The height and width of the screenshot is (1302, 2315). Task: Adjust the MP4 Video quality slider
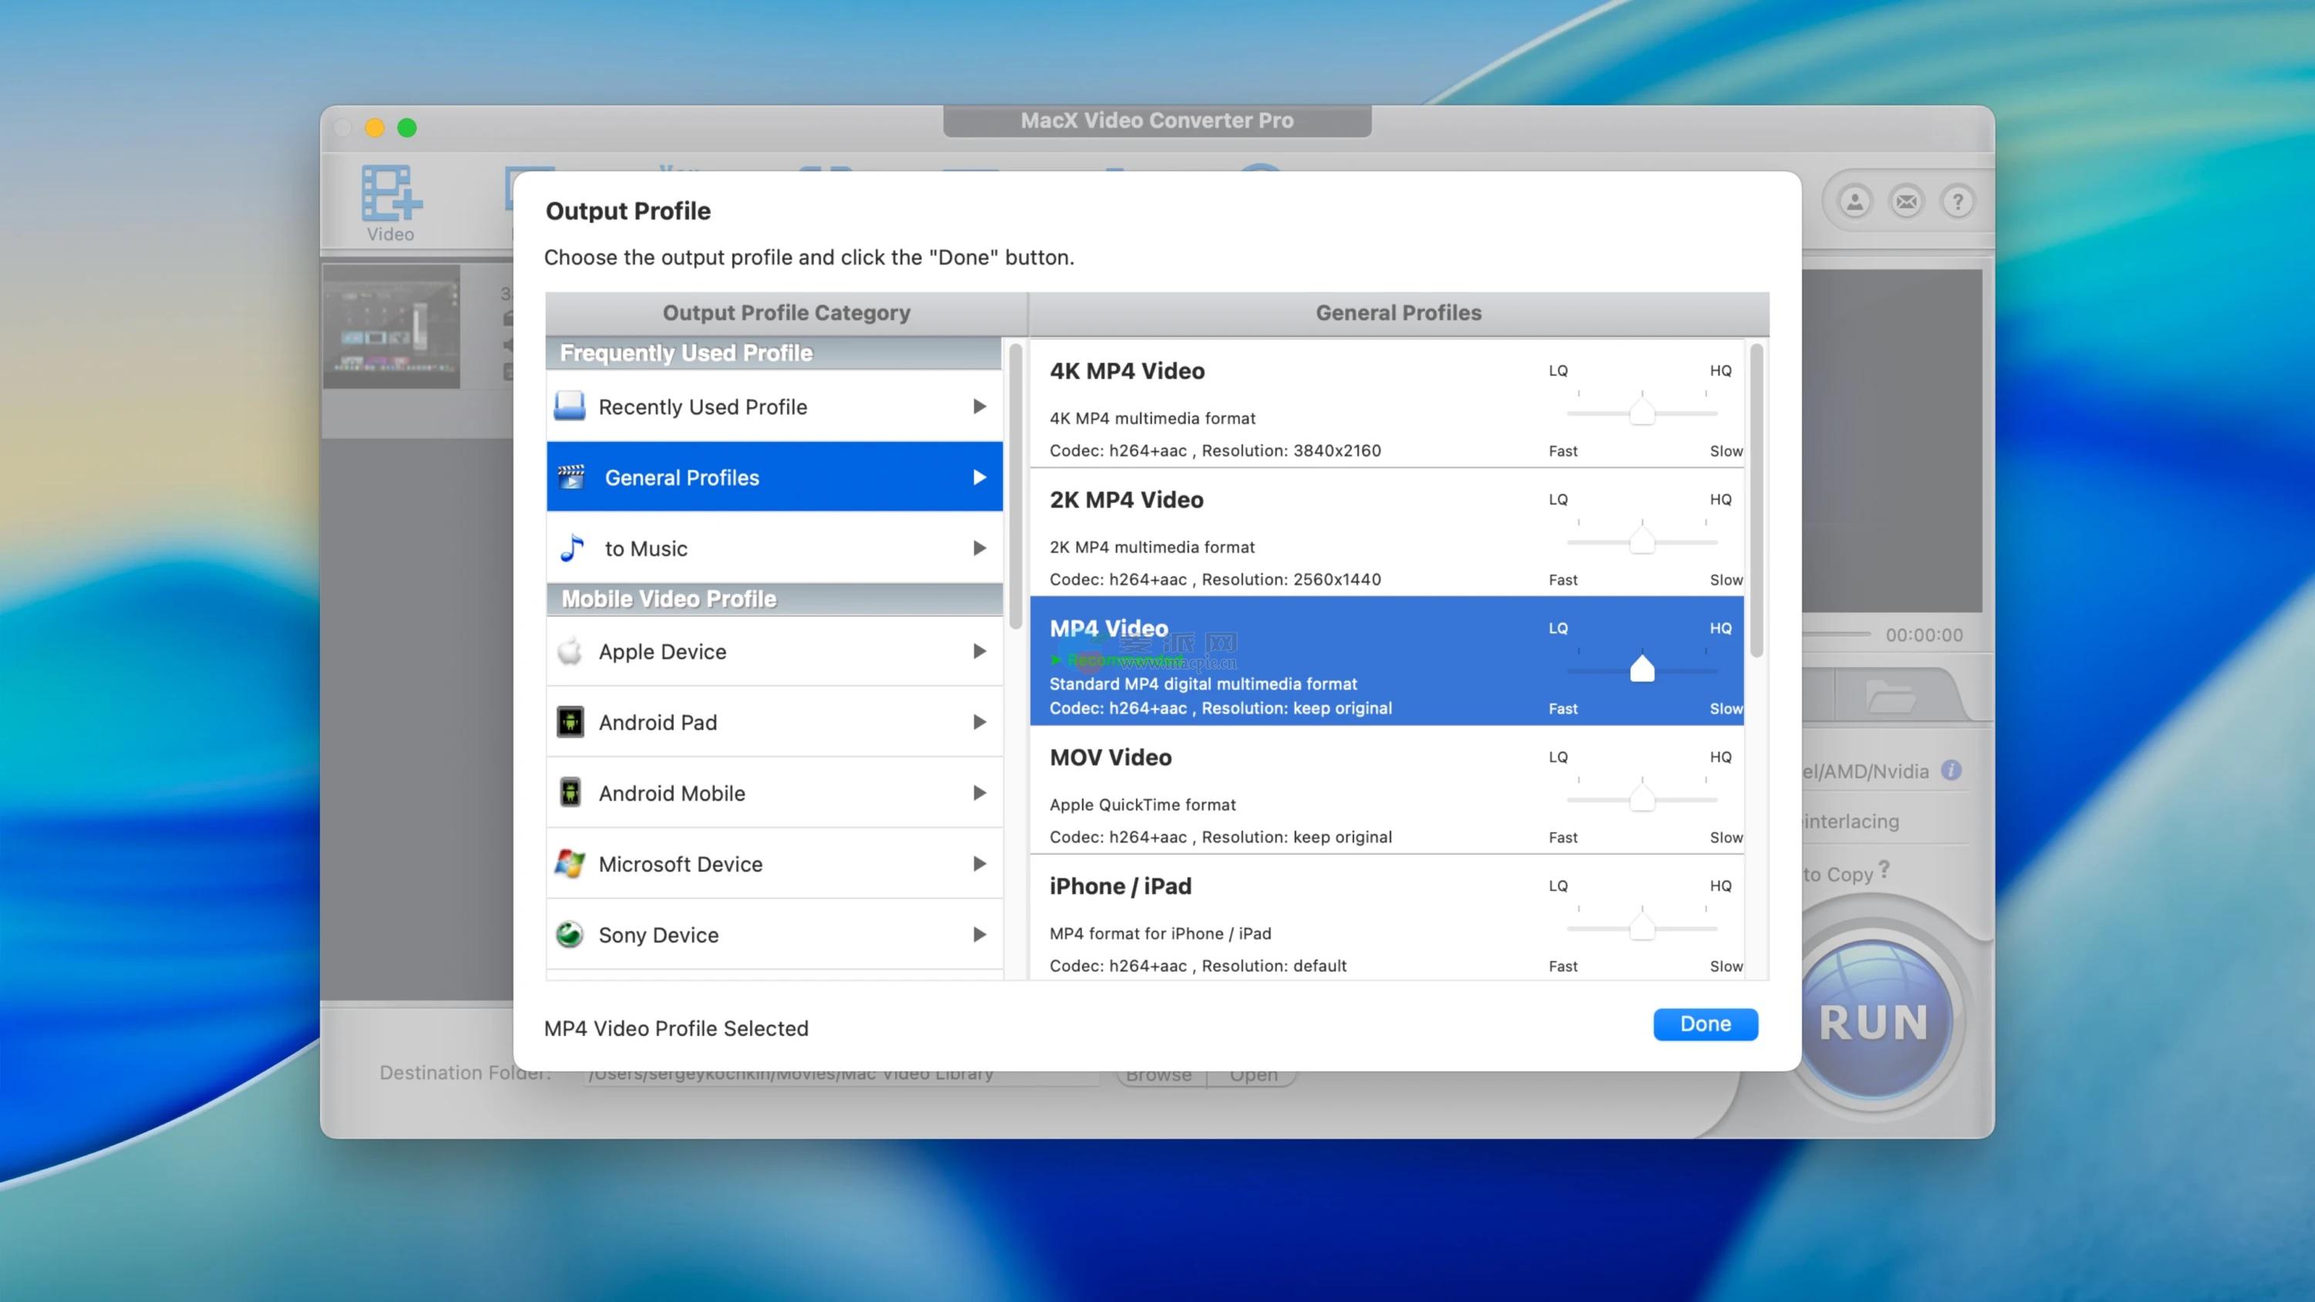(1642, 669)
